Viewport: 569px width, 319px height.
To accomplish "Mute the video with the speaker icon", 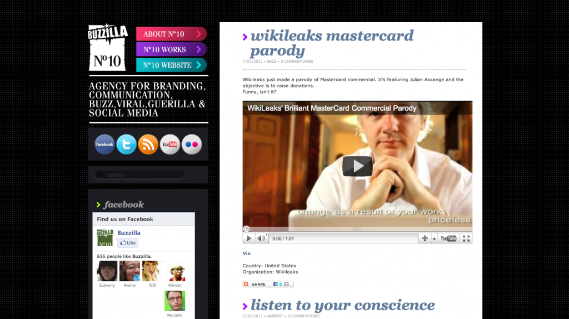I will point(261,238).
